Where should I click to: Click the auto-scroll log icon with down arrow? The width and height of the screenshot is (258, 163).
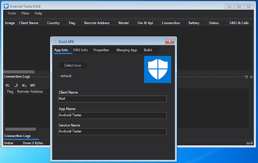8,85
